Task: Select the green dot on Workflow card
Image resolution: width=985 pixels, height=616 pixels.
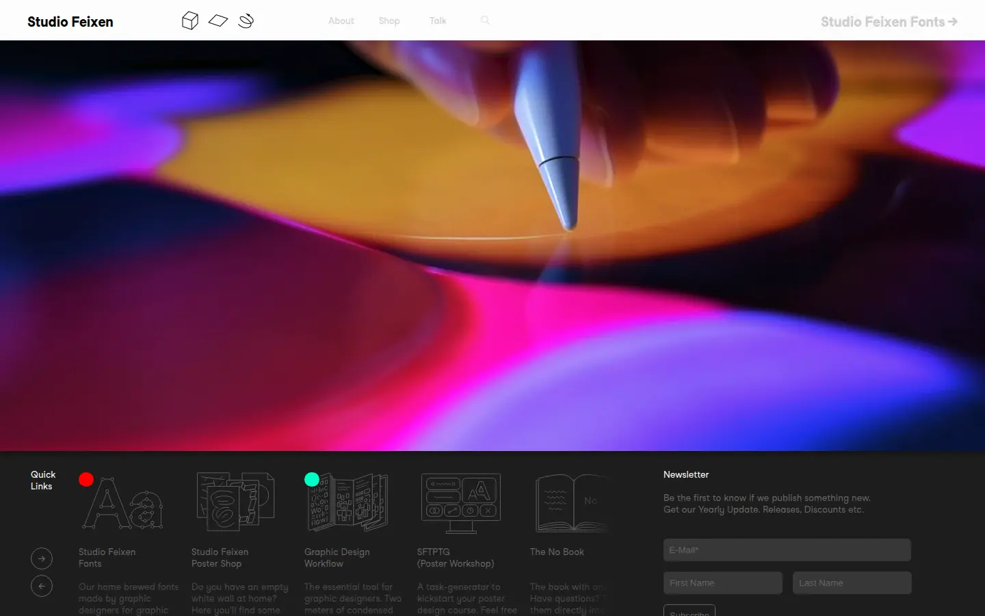Action: tap(312, 479)
